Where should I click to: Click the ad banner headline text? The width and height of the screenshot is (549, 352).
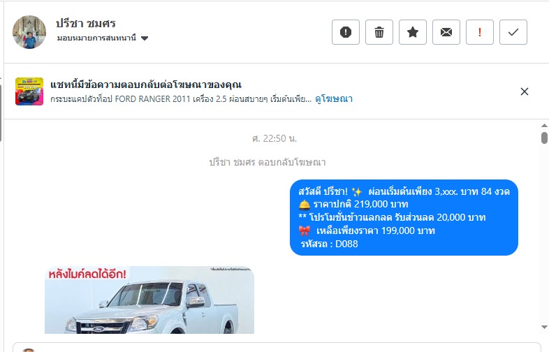(x=146, y=85)
